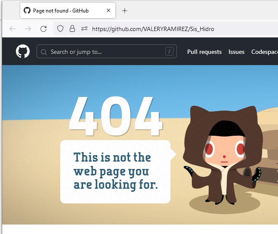The image size is (278, 234).
Task: Select the Page not found · GitHub tab
Action: click(68, 10)
